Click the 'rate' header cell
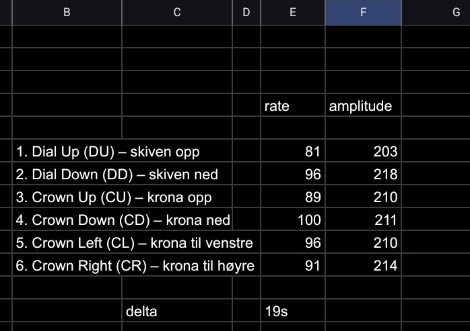 click(292, 106)
